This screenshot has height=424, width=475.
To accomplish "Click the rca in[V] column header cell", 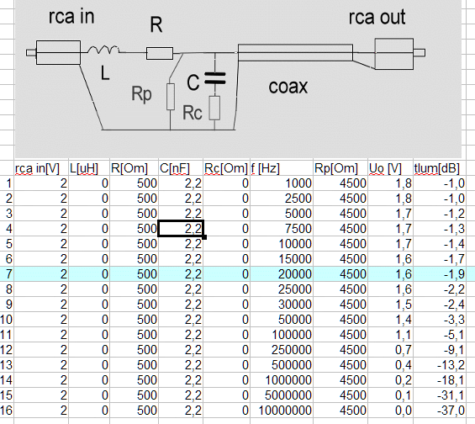I will pos(41,168).
